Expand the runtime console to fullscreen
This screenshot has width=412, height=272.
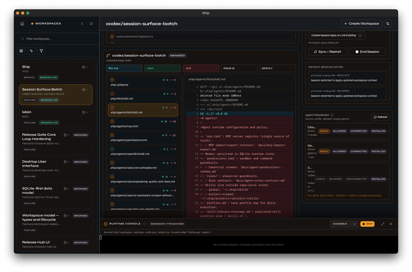383,224
